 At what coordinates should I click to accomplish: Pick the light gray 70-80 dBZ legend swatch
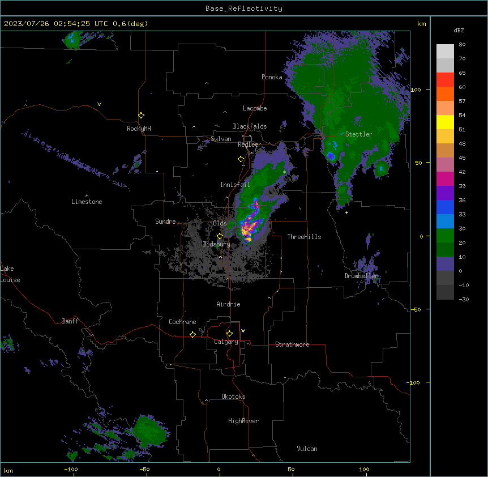(x=445, y=52)
